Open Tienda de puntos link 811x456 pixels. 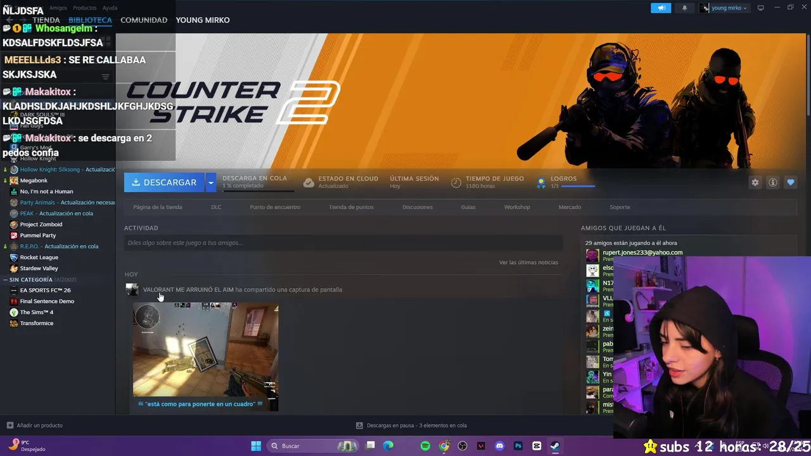click(x=351, y=207)
